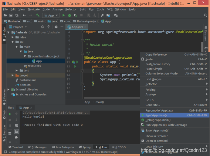Open the Refactor menu in menu bar
Viewport: 210px width, 156px height.
point(71,9)
